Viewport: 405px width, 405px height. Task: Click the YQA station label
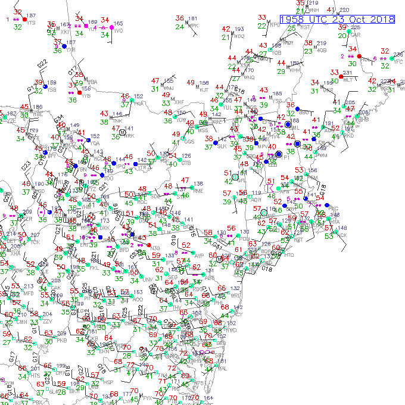coord(95,143)
